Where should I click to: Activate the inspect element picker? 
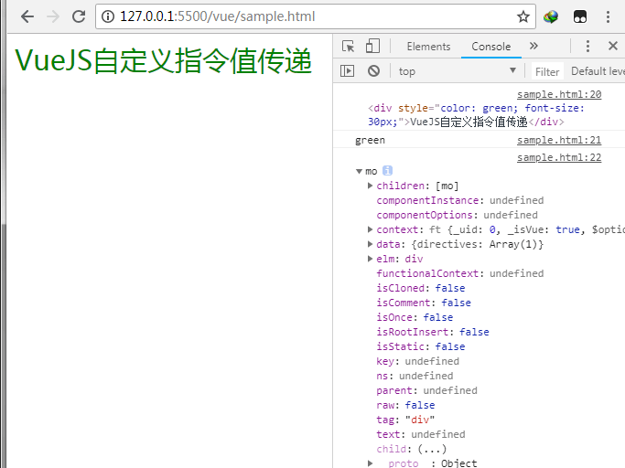(x=348, y=47)
